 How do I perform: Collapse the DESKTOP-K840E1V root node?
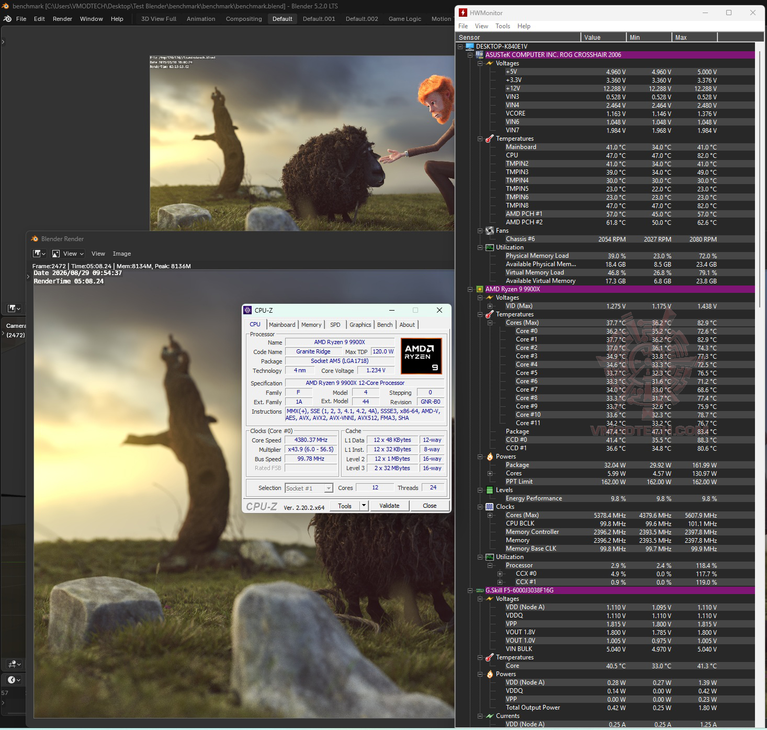pyautogui.click(x=460, y=47)
